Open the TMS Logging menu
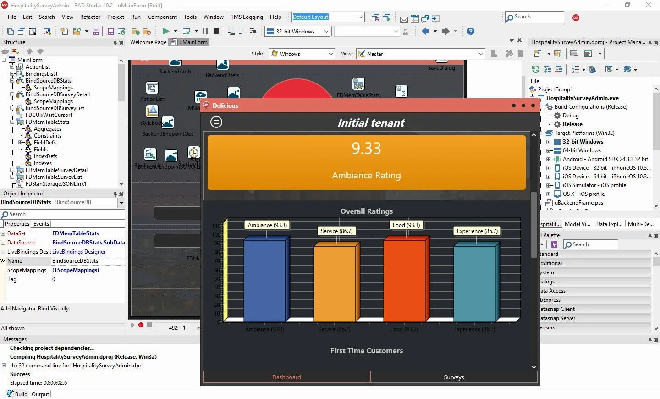The height and width of the screenshot is (399, 660). (x=247, y=17)
